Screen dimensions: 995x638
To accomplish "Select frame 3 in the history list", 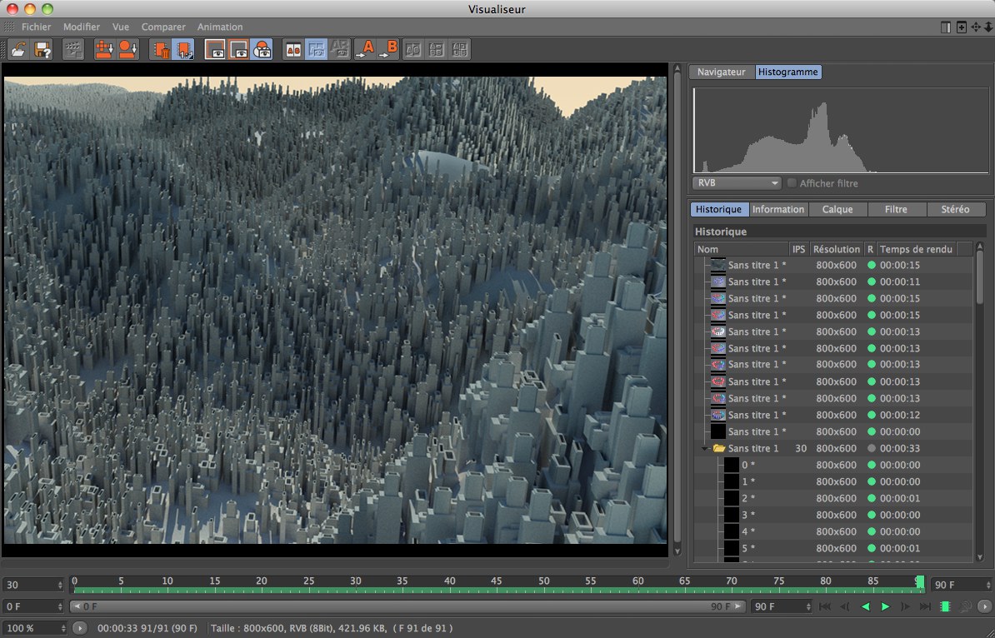I will 748,515.
